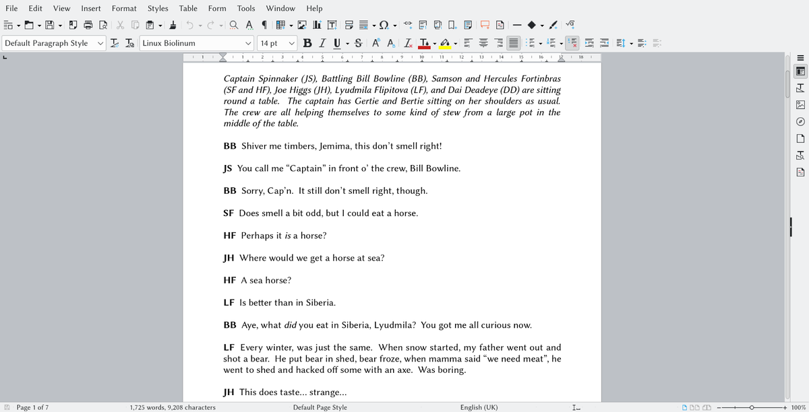Open the Unordered List dropdown arrow
Image resolution: width=809 pixels, height=412 pixels.
541,43
